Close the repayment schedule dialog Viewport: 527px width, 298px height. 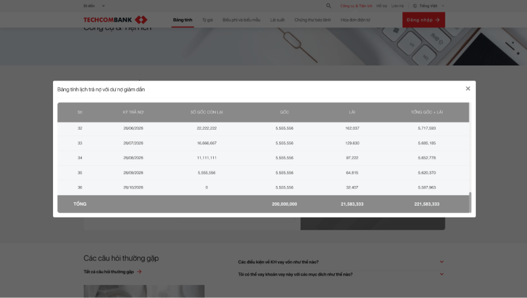pos(467,88)
